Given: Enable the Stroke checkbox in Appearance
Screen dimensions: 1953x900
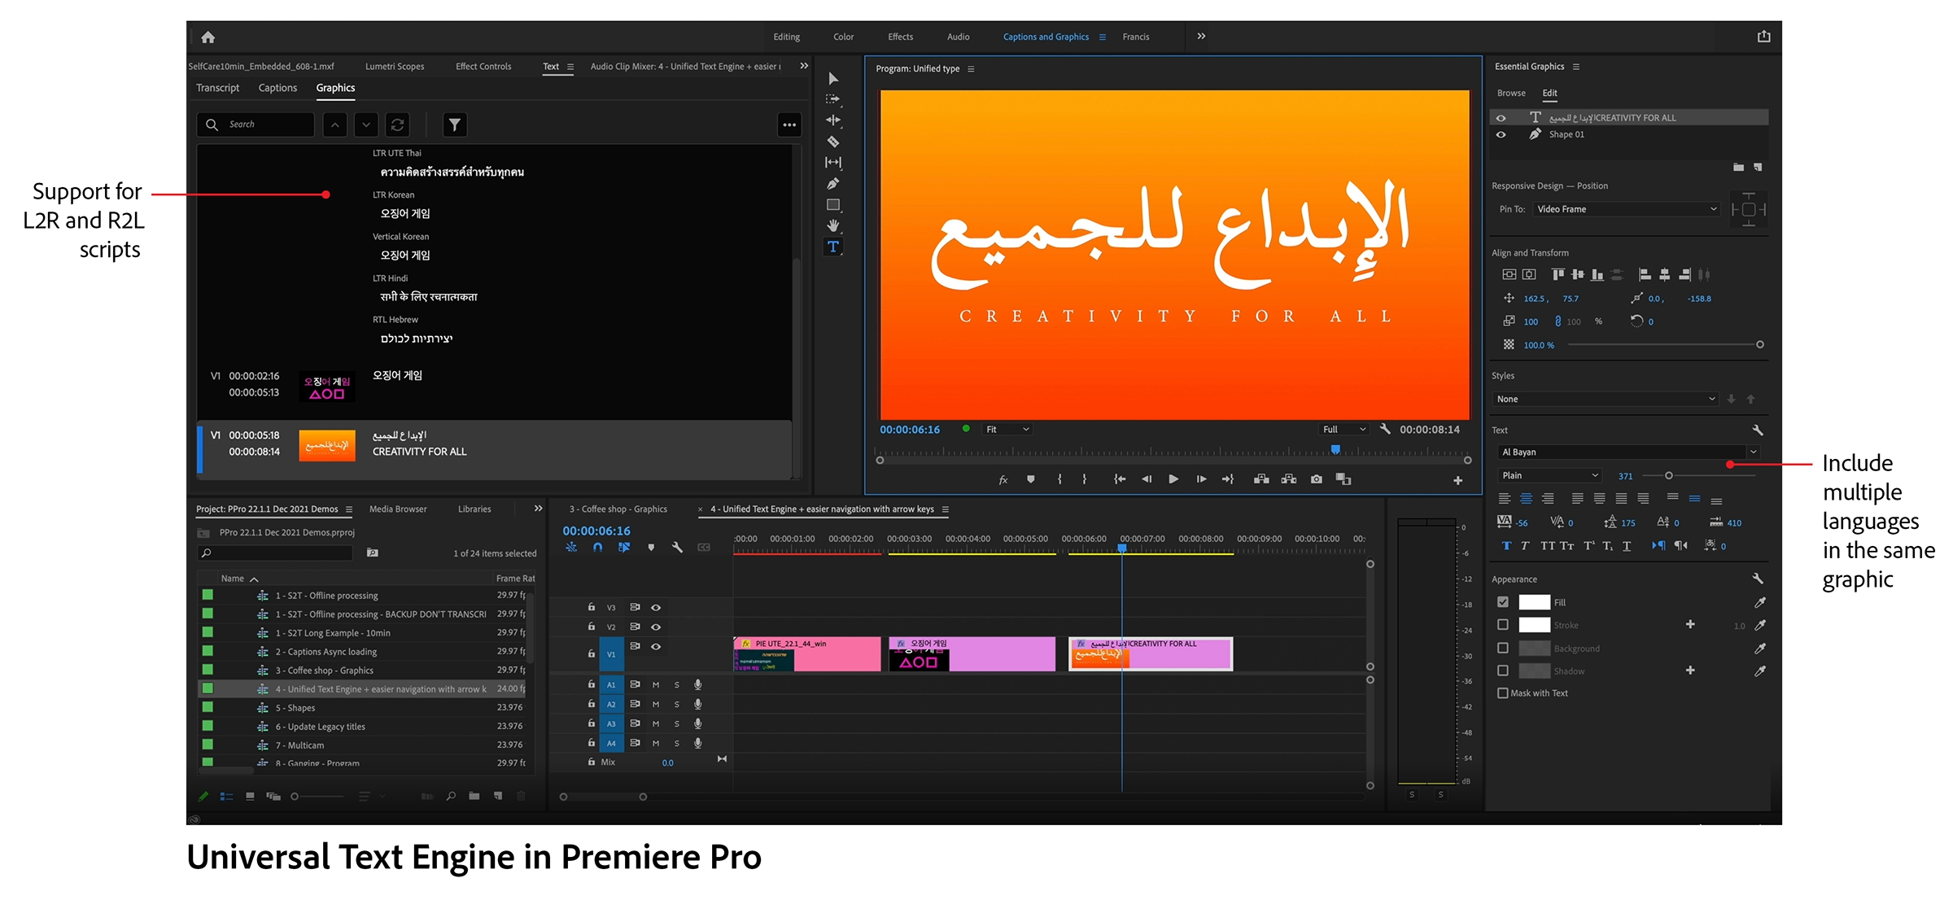Looking at the screenshot, I should [x=1502, y=624].
